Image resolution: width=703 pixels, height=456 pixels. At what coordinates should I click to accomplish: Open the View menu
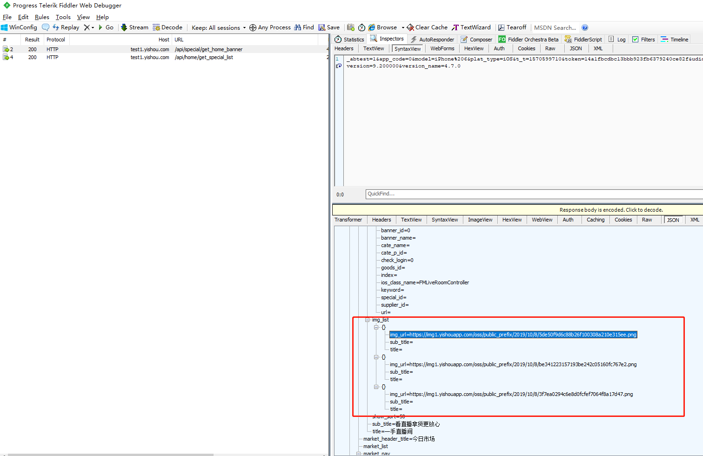click(x=83, y=17)
